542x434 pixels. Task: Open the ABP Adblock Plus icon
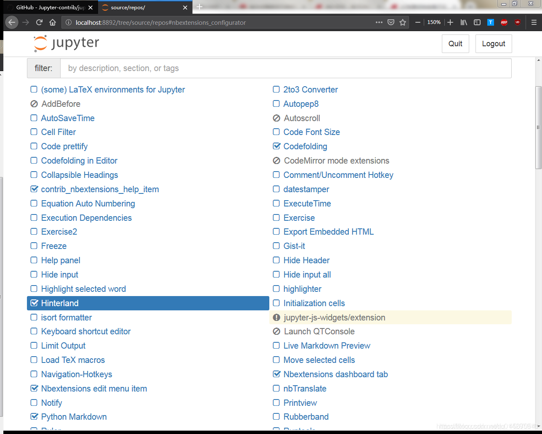pyautogui.click(x=504, y=22)
